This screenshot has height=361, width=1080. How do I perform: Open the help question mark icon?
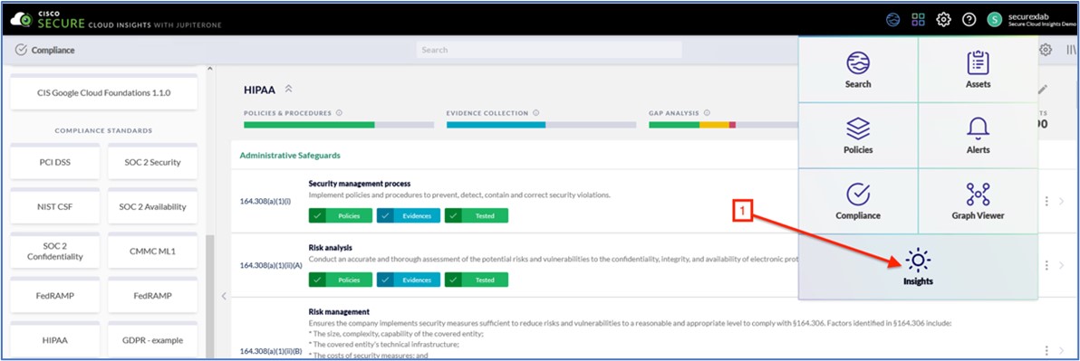pos(969,19)
